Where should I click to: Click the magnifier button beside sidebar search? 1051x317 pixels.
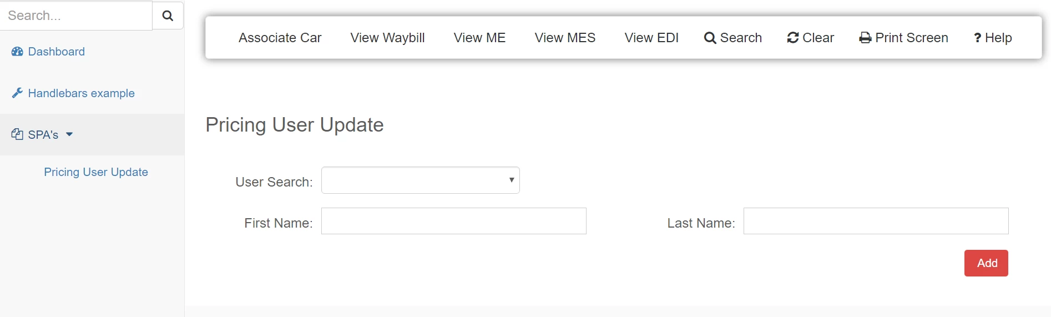tap(168, 16)
